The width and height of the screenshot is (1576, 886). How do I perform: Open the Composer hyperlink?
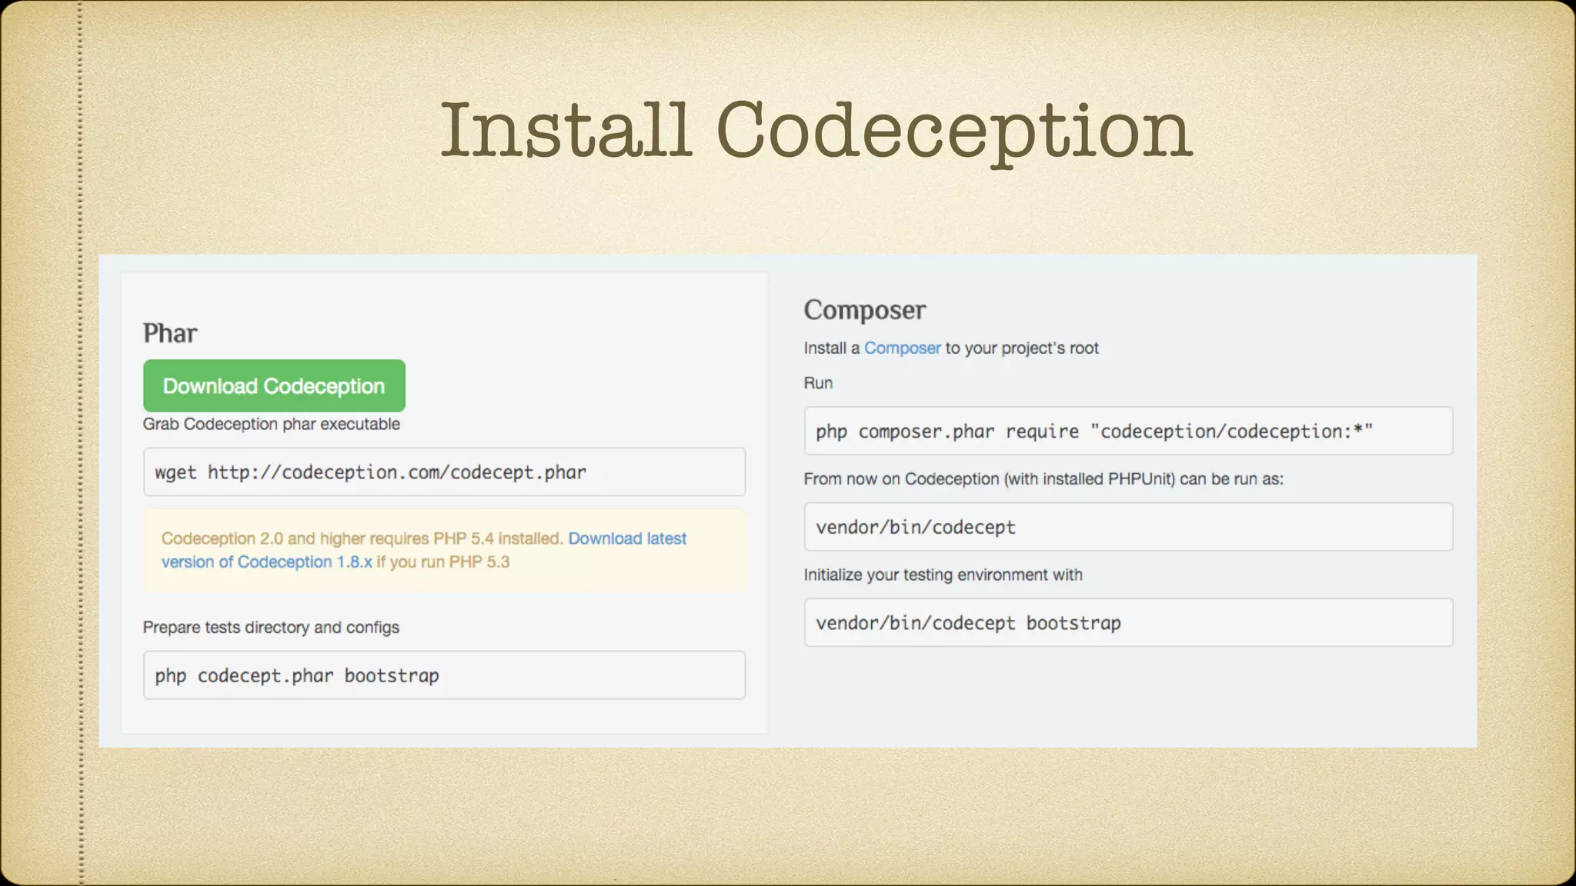(902, 348)
